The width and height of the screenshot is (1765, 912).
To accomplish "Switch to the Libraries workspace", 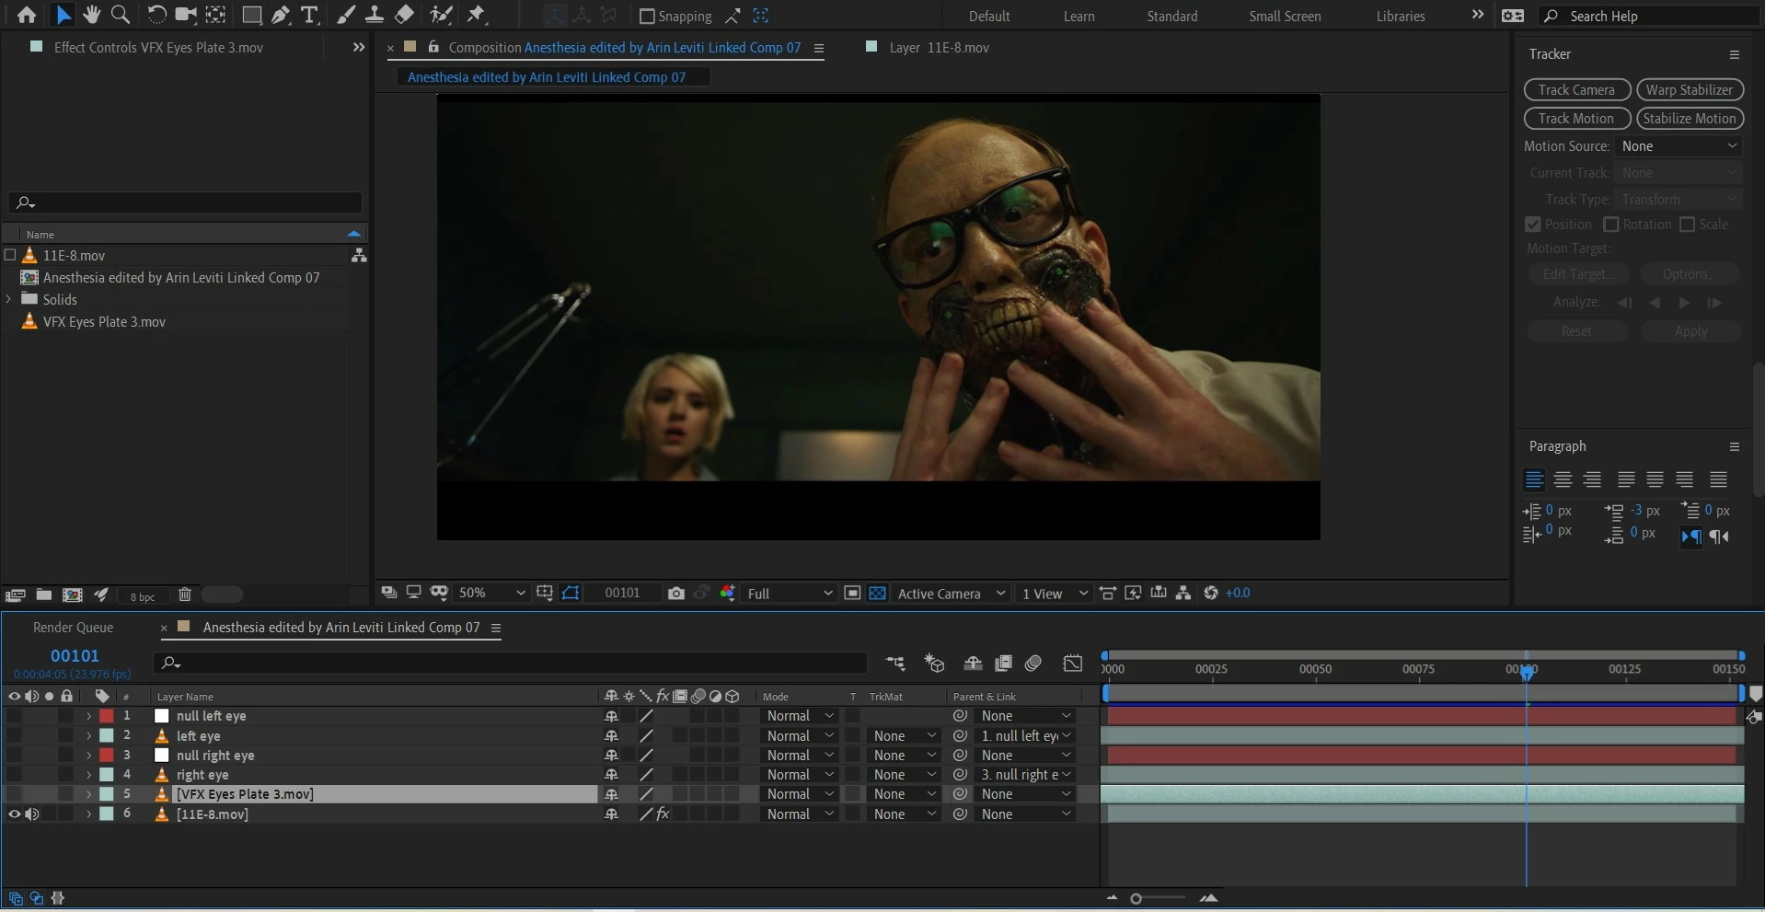I will (x=1401, y=16).
